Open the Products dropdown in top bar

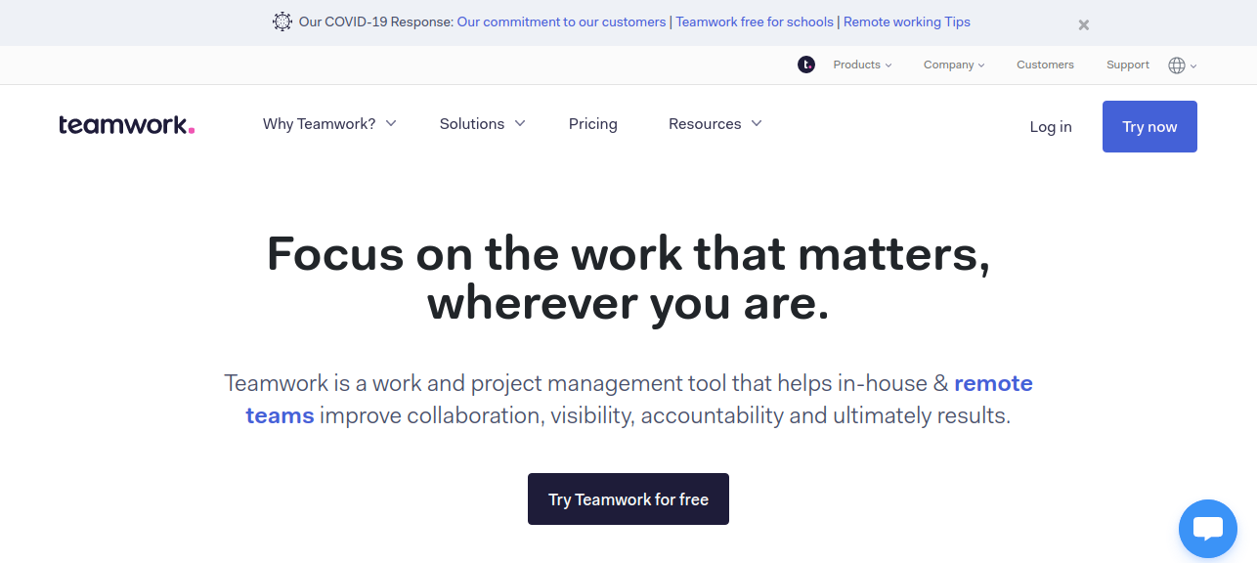[x=862, y=65]
